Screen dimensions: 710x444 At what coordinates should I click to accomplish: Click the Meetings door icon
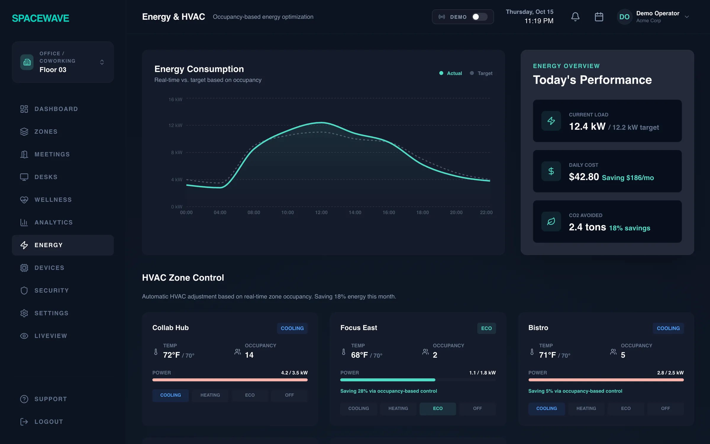click(x=24, y=154)
